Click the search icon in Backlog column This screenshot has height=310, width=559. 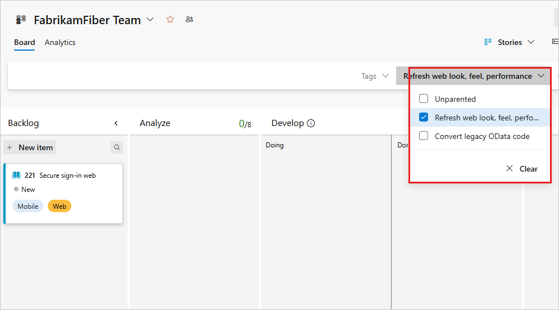coord(117,147)
